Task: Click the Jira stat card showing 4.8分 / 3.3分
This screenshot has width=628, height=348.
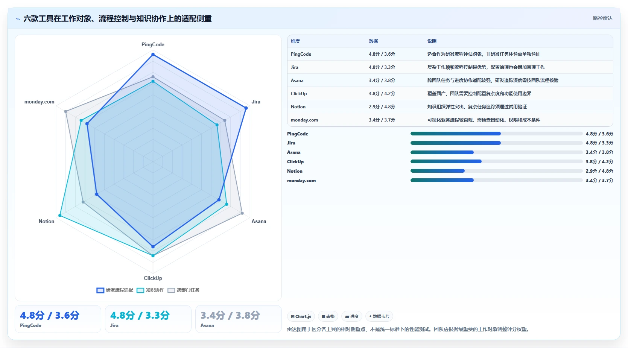Action: [x=148, y=319]
